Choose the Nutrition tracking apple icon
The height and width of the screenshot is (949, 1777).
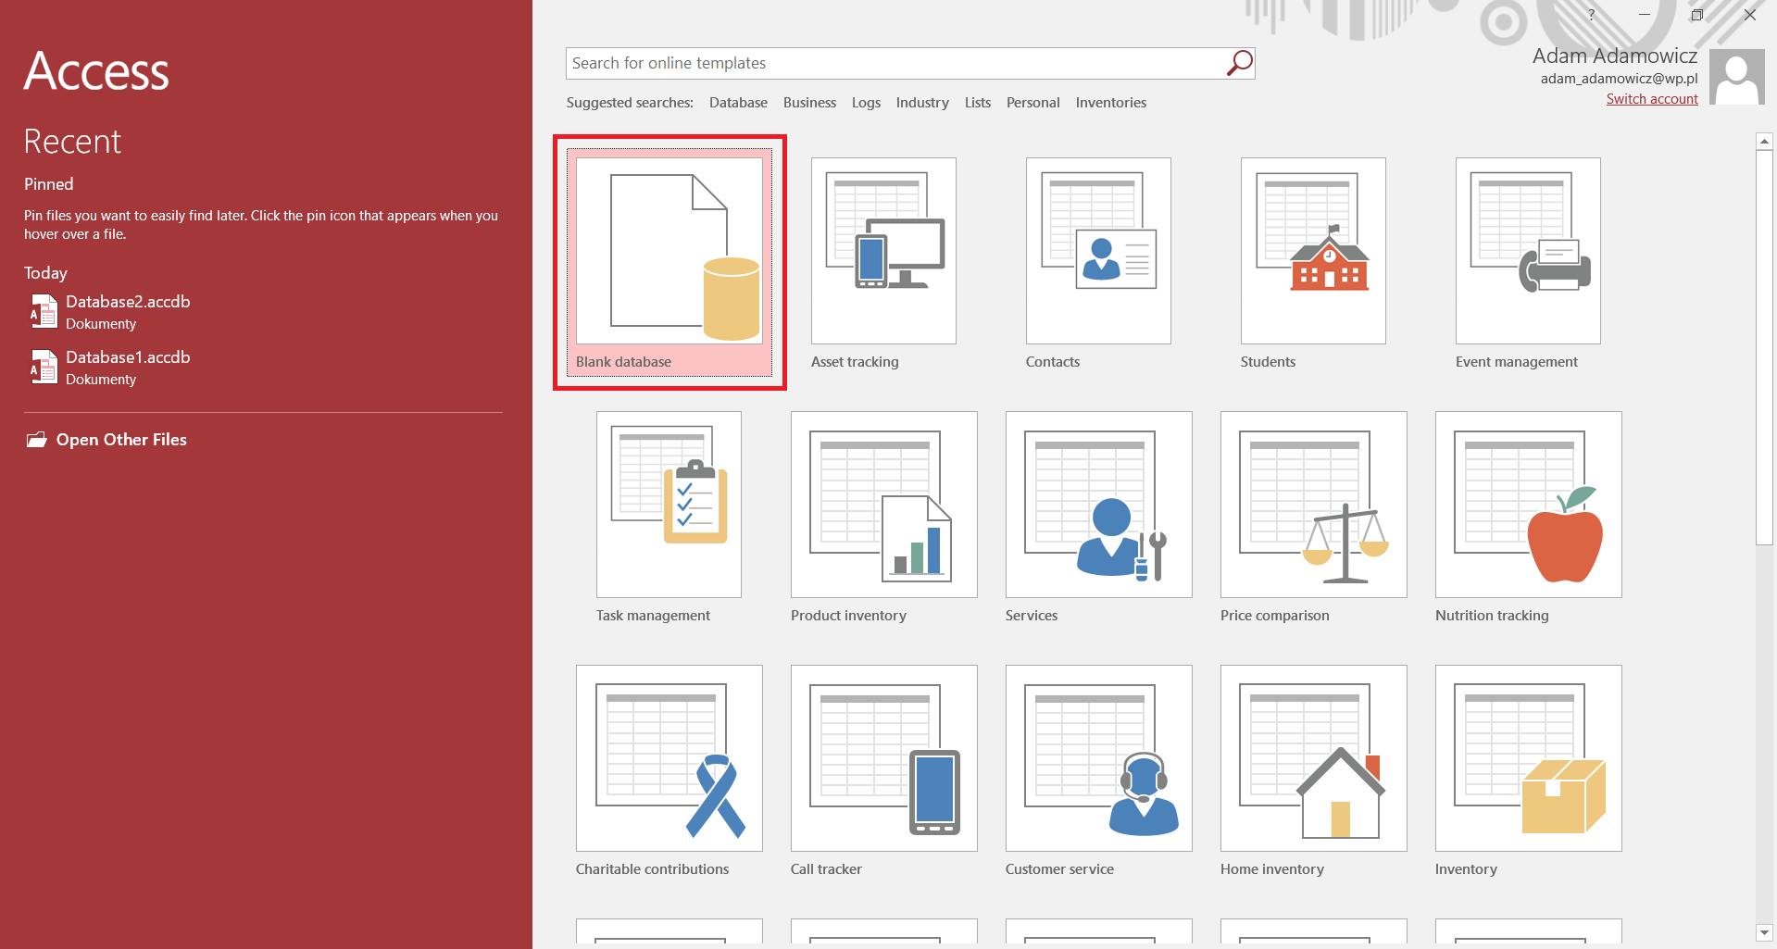(1564, 537)
